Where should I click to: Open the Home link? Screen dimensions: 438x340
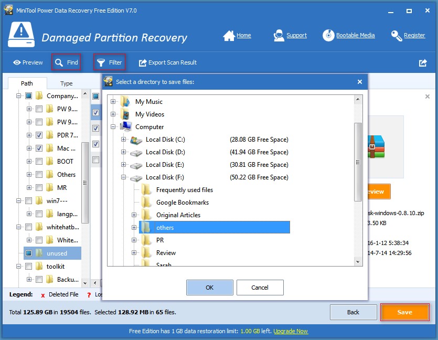244,36
